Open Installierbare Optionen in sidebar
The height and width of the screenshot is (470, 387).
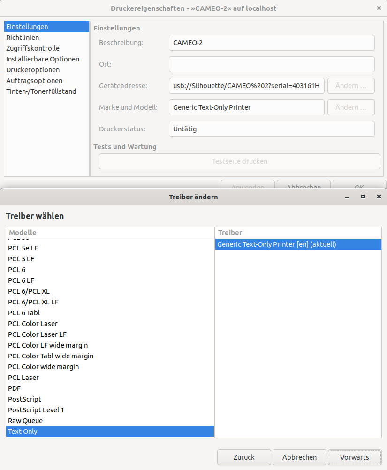coord(43,59)
